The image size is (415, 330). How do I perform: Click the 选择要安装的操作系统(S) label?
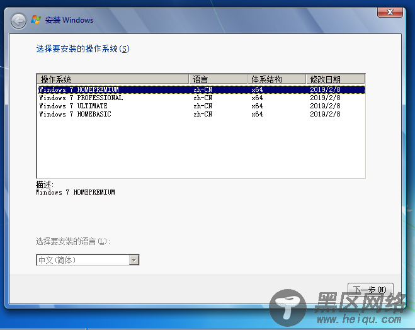click(83, 48)
